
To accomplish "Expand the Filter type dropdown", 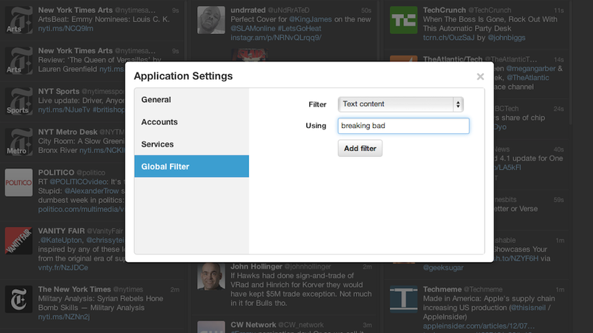I will 400,104.
